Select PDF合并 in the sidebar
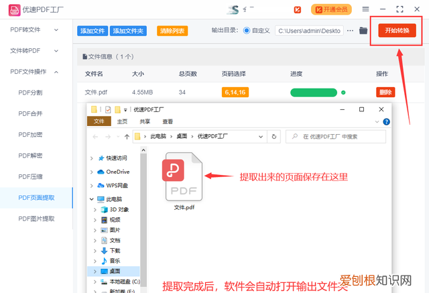429x293 pixels. tap(30, 114)
